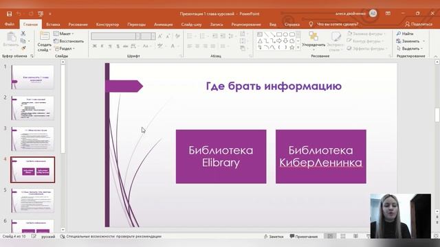This screenshot has height=247, width=440.
Task: Select slide 1 thumbnail
Action: (x=32, y=77)
